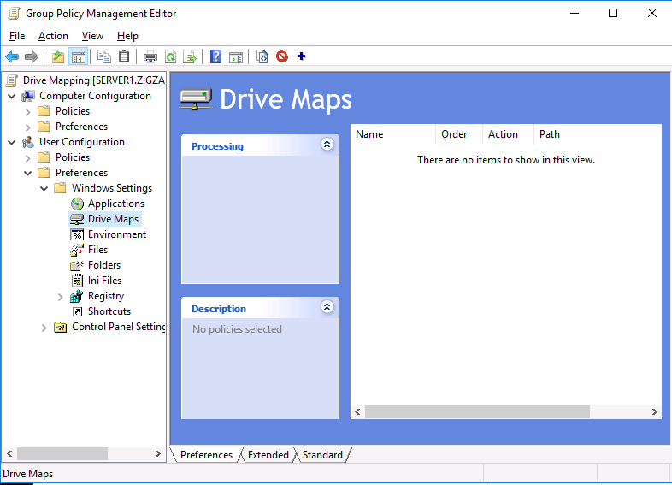Click the Print toolbar icon

coord(150,56)
